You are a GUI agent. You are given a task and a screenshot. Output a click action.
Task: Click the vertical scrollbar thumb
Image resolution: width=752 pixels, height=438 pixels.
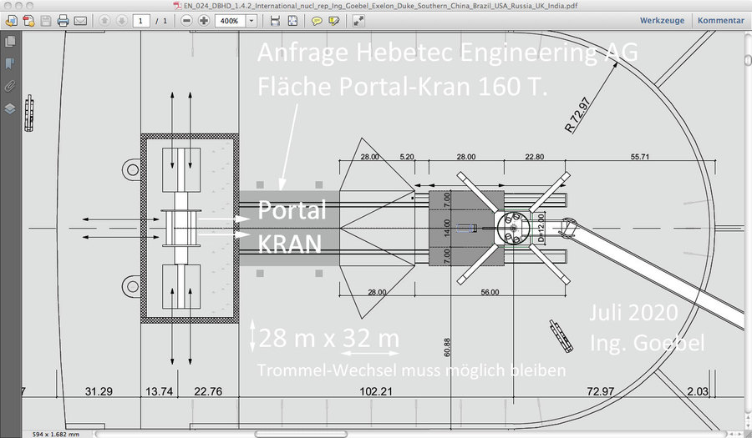coord(748,60)
